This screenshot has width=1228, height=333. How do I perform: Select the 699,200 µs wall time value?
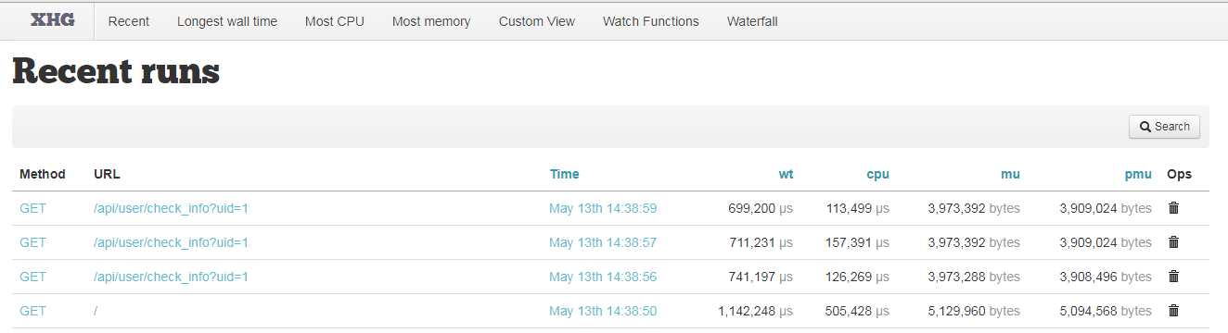761,208
